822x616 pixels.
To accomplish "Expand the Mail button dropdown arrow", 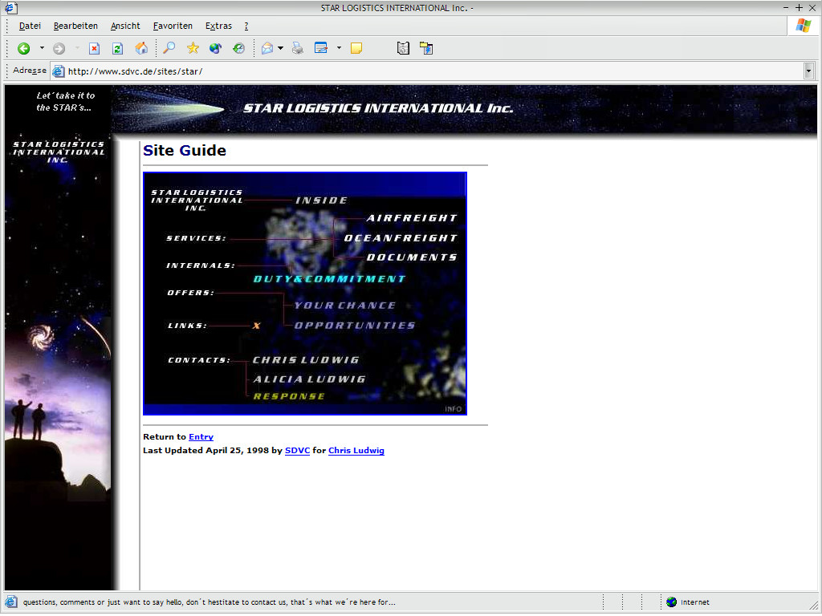I will (x=280, y=49).
